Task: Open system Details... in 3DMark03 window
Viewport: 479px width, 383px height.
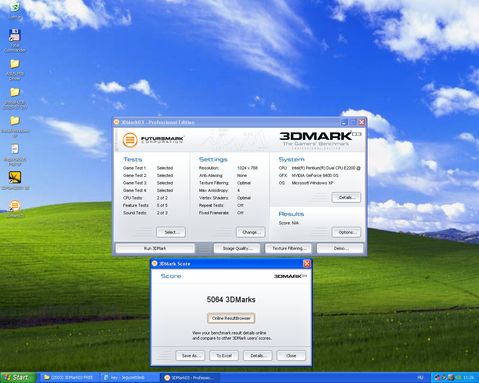Action: [x=347, y=197]
